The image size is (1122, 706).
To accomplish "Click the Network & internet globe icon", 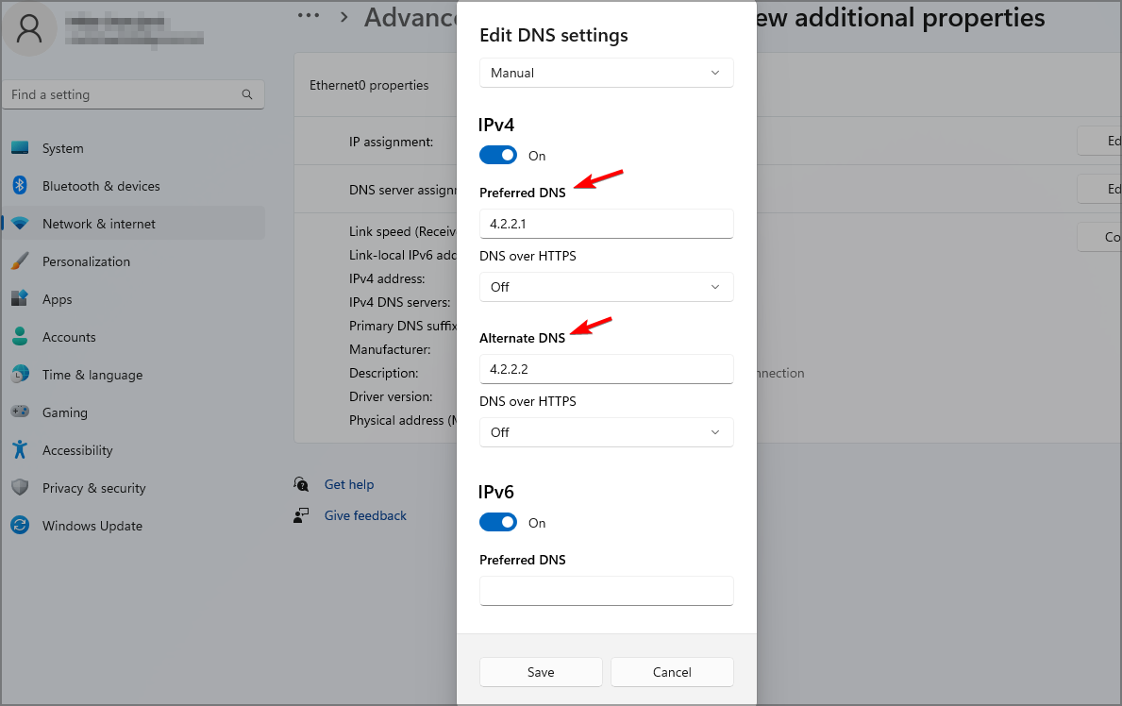I will coord(22,224).
